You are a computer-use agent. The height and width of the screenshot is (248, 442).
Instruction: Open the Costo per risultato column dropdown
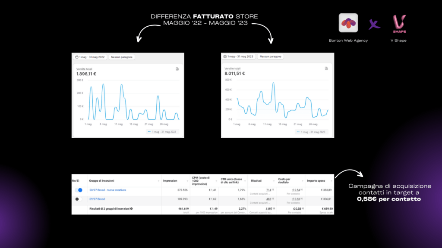[x=303, y=181]
